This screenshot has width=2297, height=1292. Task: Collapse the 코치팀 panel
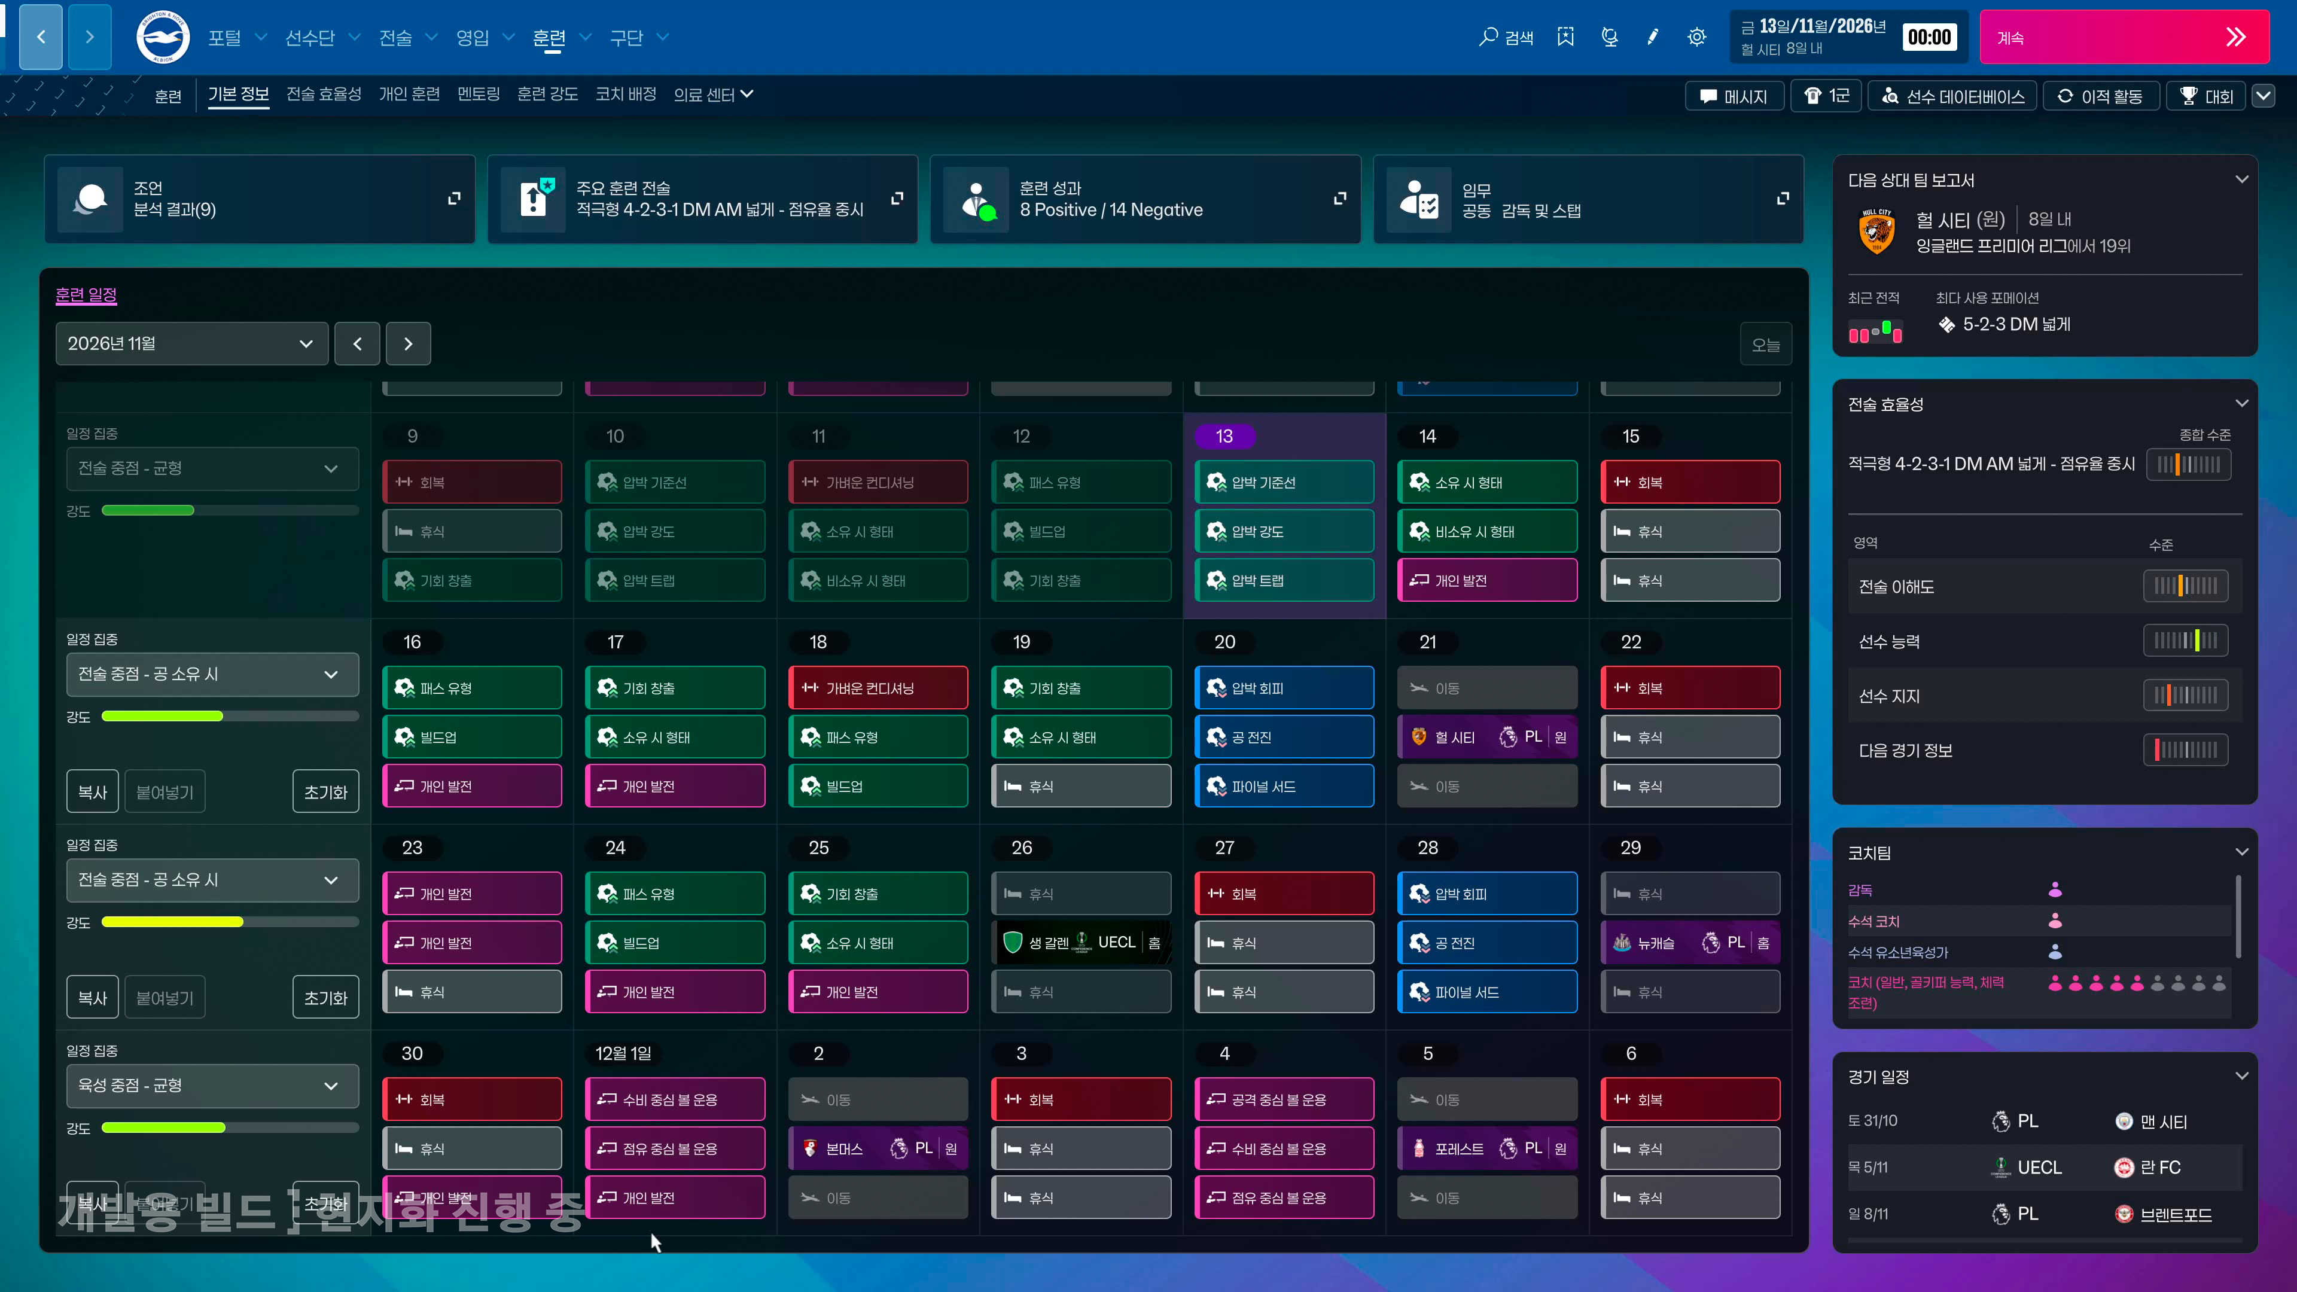tap(2242, 852)
